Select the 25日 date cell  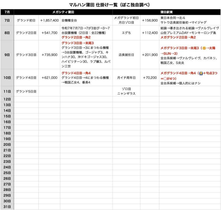coord(7,173)
